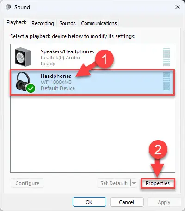Confirm with the OK button

pos(89,202)
